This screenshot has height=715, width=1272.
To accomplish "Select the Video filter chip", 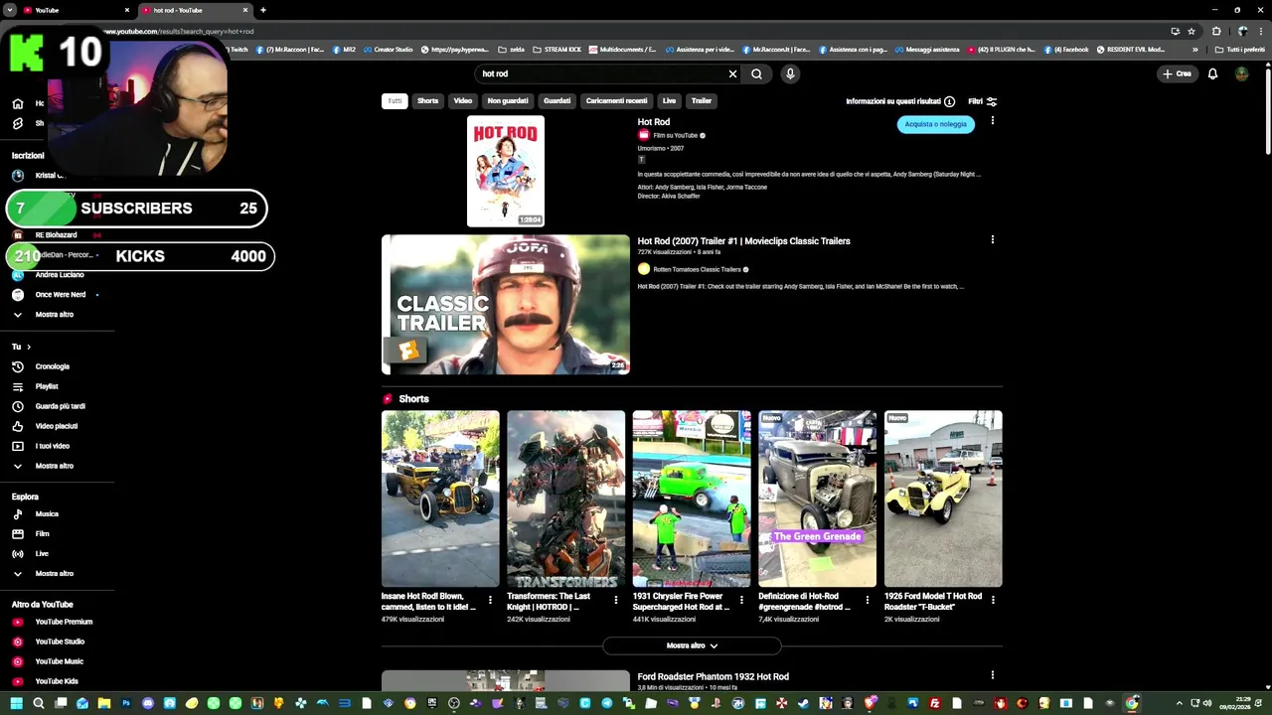I will 463,100.
